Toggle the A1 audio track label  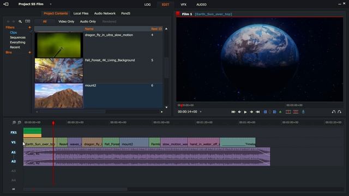click(14, 152)
